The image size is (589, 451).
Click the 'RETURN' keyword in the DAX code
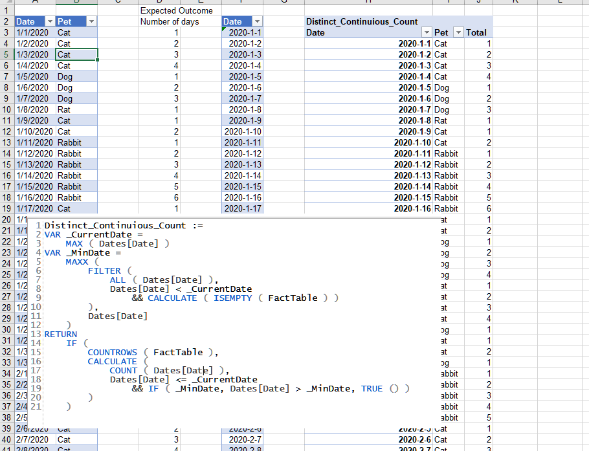[x=60, y=335]
